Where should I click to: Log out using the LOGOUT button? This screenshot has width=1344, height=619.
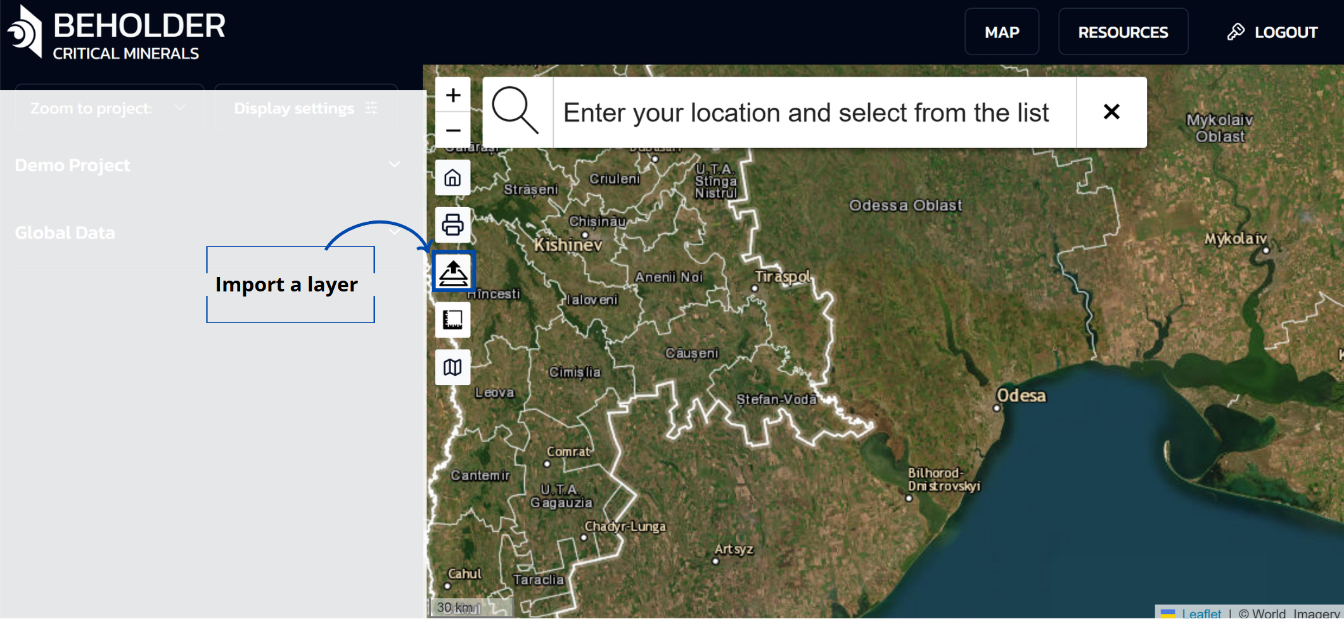[1272, 32]
